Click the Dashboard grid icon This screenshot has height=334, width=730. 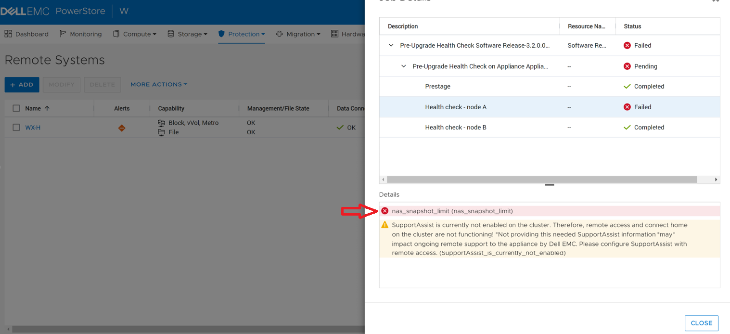coord(8,34)
